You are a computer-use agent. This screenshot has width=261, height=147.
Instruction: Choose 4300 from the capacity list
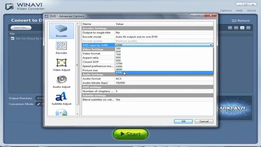164,67
